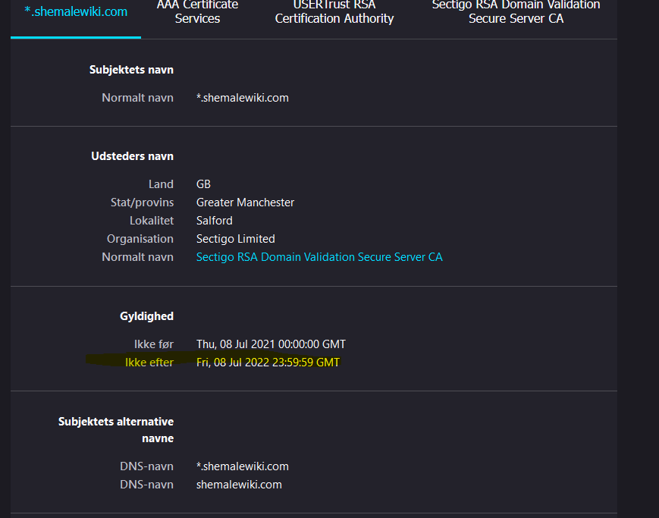The height and width of the screenshot is (518, 659).
Task: Click the 'Subjektets alternative navne' heading
Action: pyautogui.click(x=116, y=430)
